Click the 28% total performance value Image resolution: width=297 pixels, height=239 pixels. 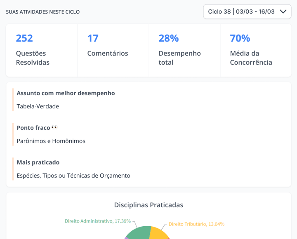169,38
